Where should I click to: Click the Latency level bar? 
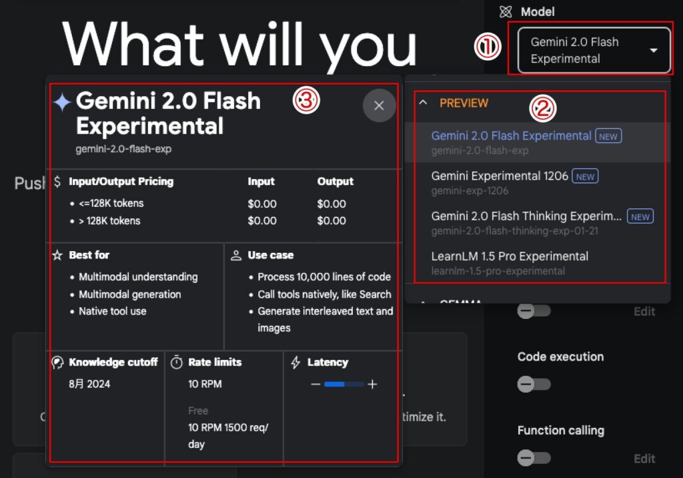[x=344, y=385]
